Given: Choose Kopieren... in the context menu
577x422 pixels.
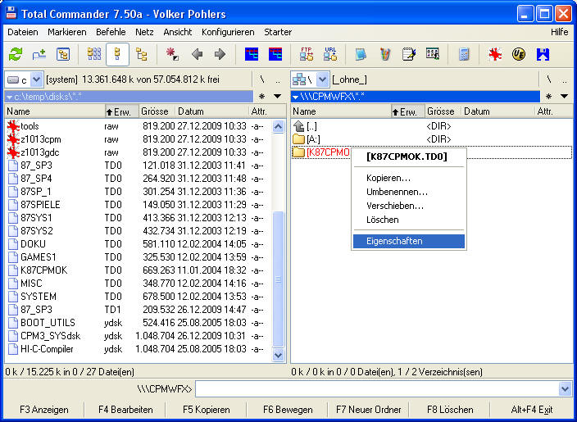Looking at the screenshot, I should (409, 178).
